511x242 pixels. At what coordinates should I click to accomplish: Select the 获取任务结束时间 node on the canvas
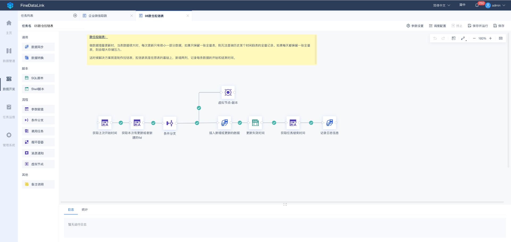pos(293,123)
